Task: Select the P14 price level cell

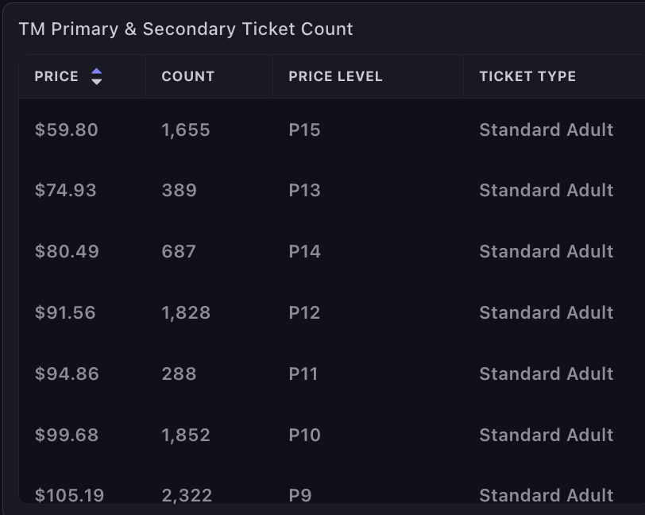Action: (304, 252)
